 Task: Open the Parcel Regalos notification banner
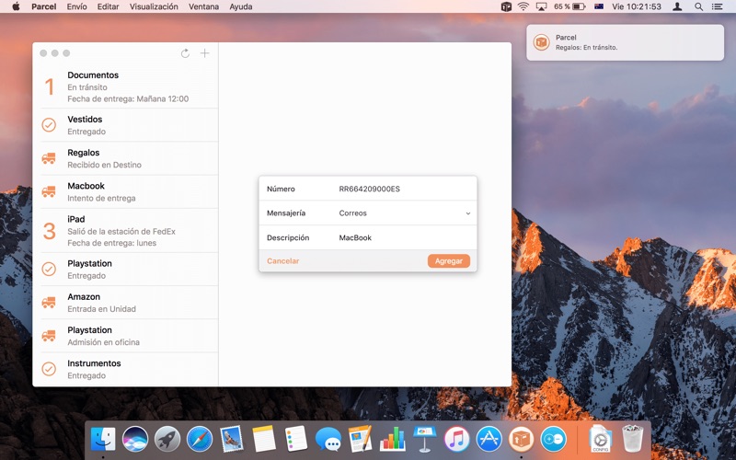click(625, 42)
